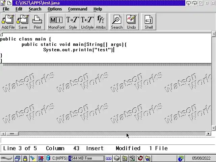Click the disk drive icon on the taskbar
Viewport: 216px width, 162px height.
(117, 158)
